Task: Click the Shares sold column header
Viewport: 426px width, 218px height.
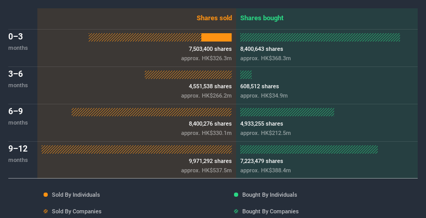Action: tap(214, 18)
